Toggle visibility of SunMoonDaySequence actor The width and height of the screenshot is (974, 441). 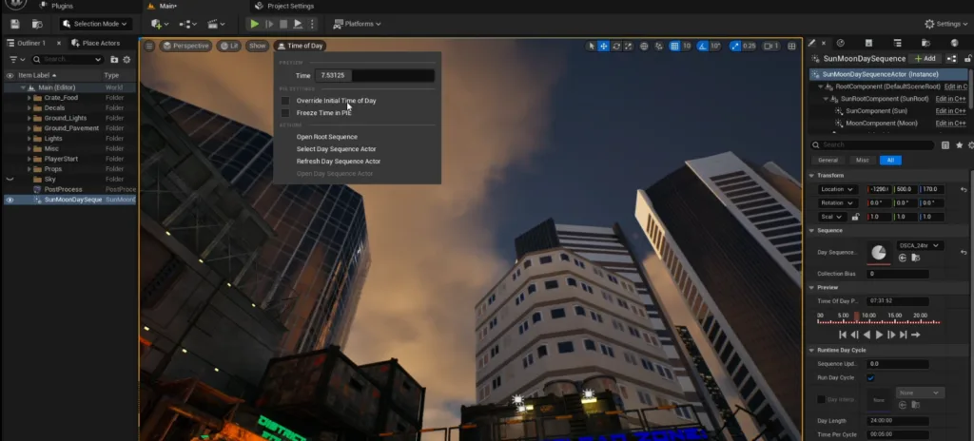10,200
